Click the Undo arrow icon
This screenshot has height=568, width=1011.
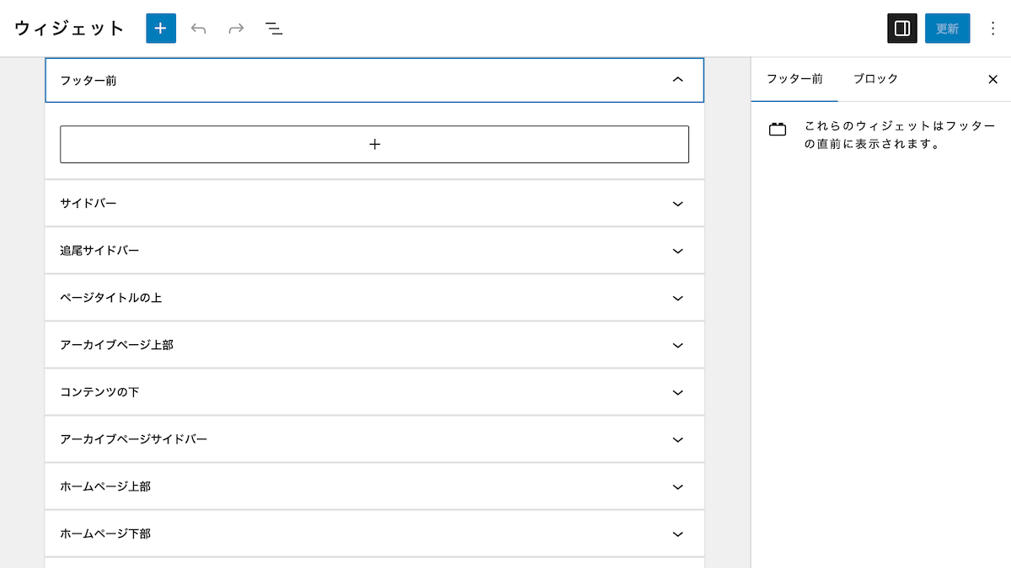coord(198,28)
